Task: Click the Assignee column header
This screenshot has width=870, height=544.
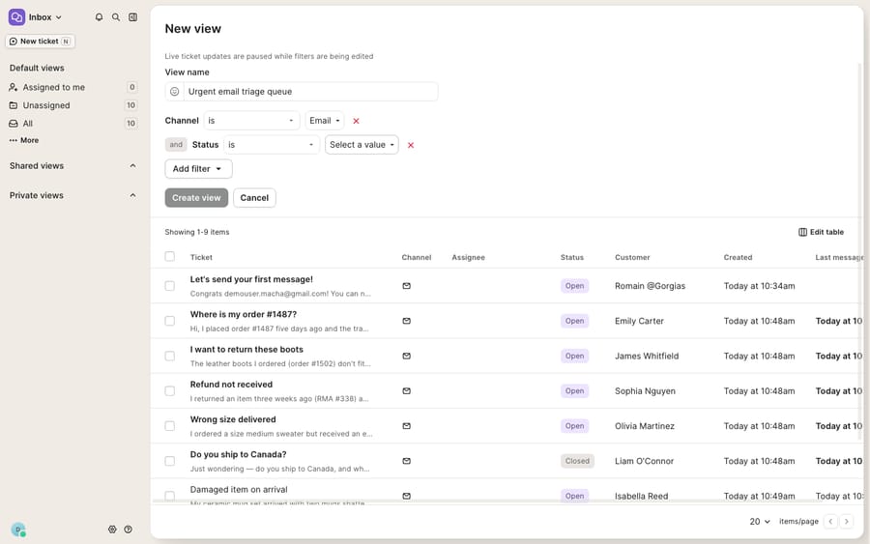Action: coord(468,257)
